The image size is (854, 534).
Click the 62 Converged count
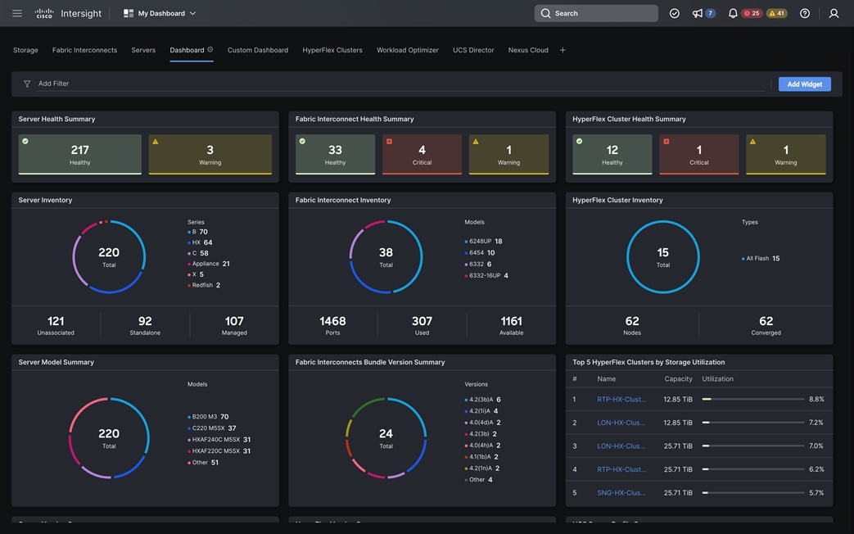tap(766, 325)
